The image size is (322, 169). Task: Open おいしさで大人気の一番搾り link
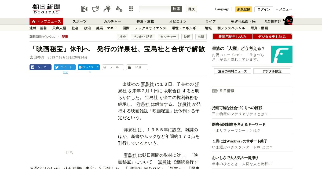point(235,158)
